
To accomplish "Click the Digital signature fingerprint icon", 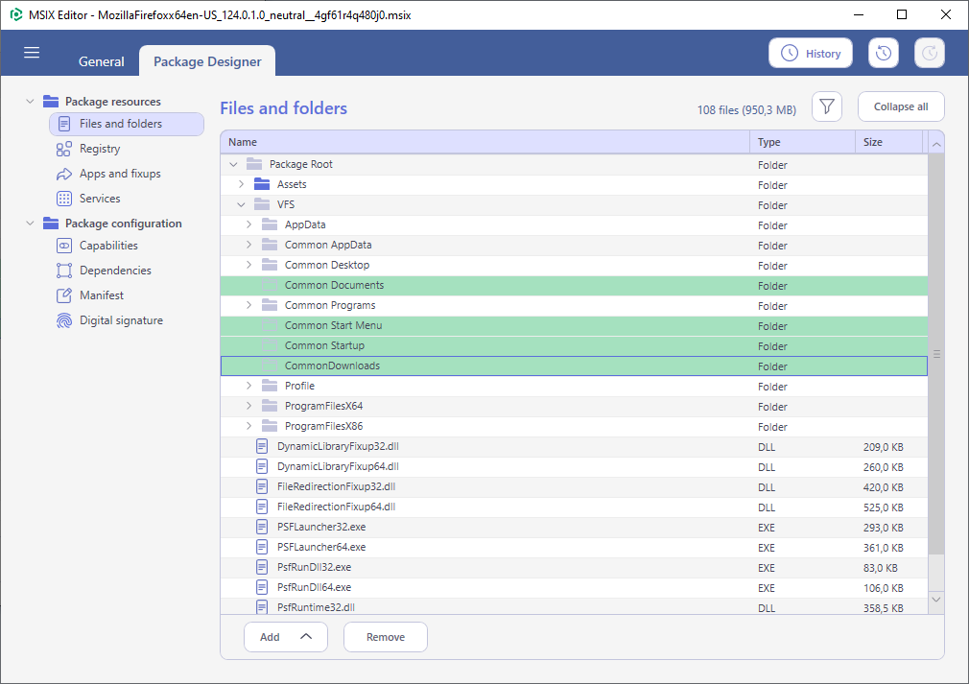I will coord(63,320).
